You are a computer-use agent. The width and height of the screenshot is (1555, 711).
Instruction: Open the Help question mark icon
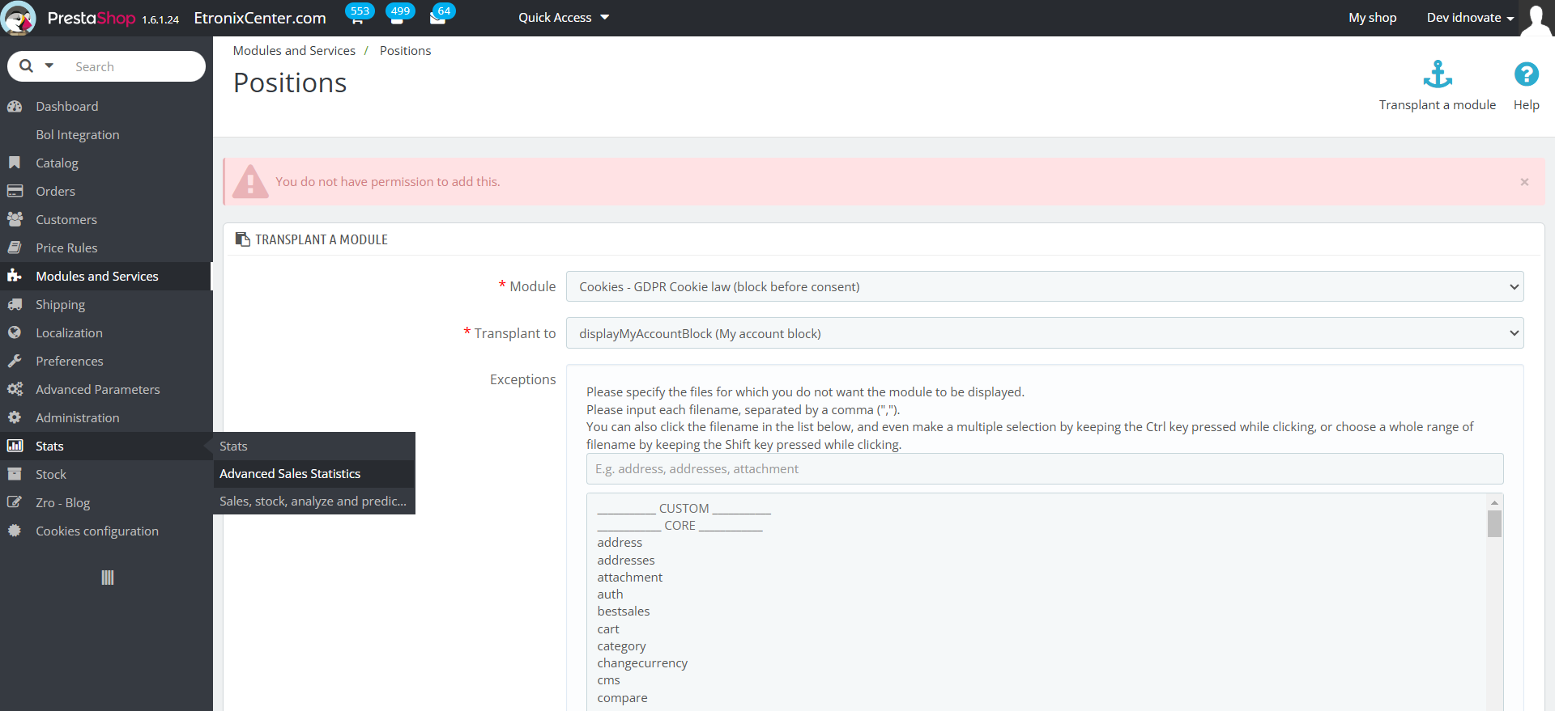[1526, 74]
